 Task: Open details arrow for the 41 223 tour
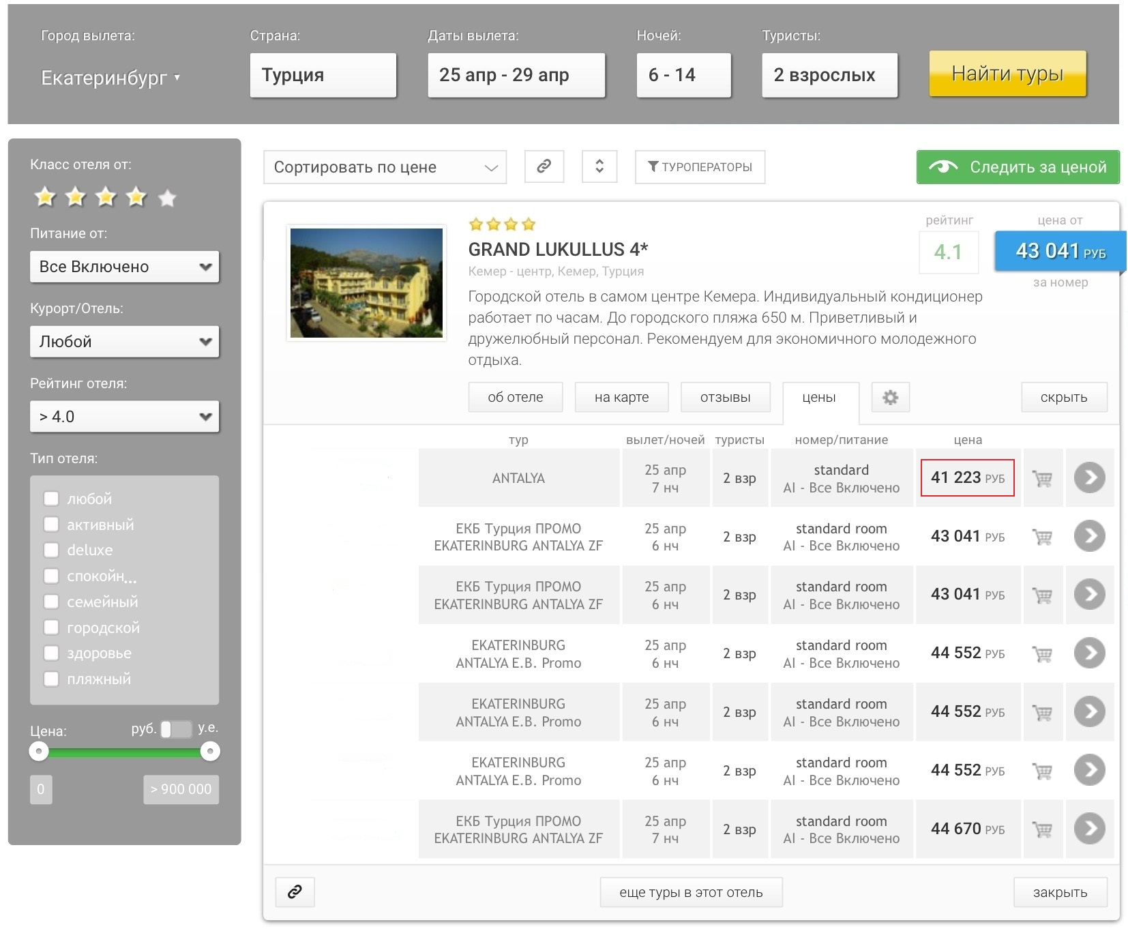coord(1089,477)
